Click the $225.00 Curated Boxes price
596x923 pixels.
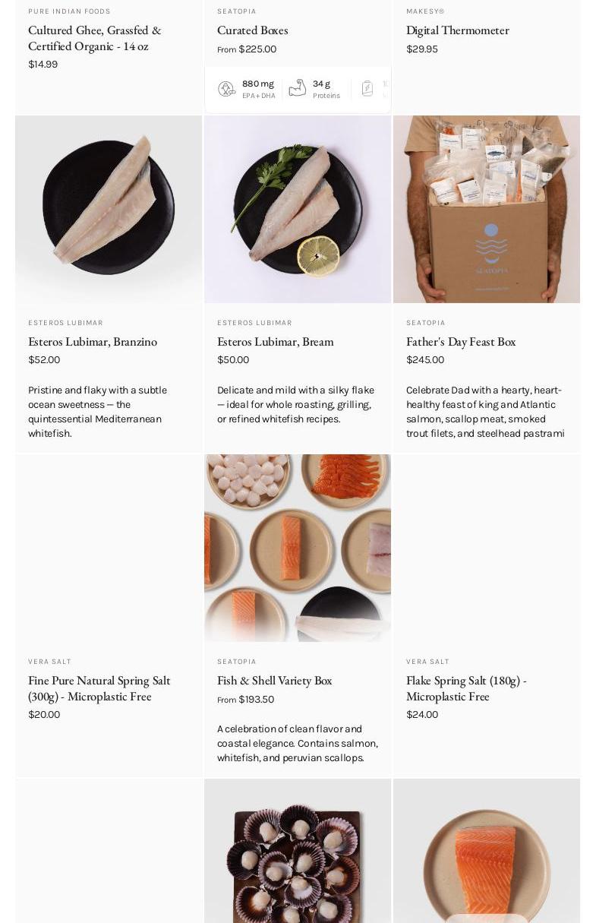(257, 49)
